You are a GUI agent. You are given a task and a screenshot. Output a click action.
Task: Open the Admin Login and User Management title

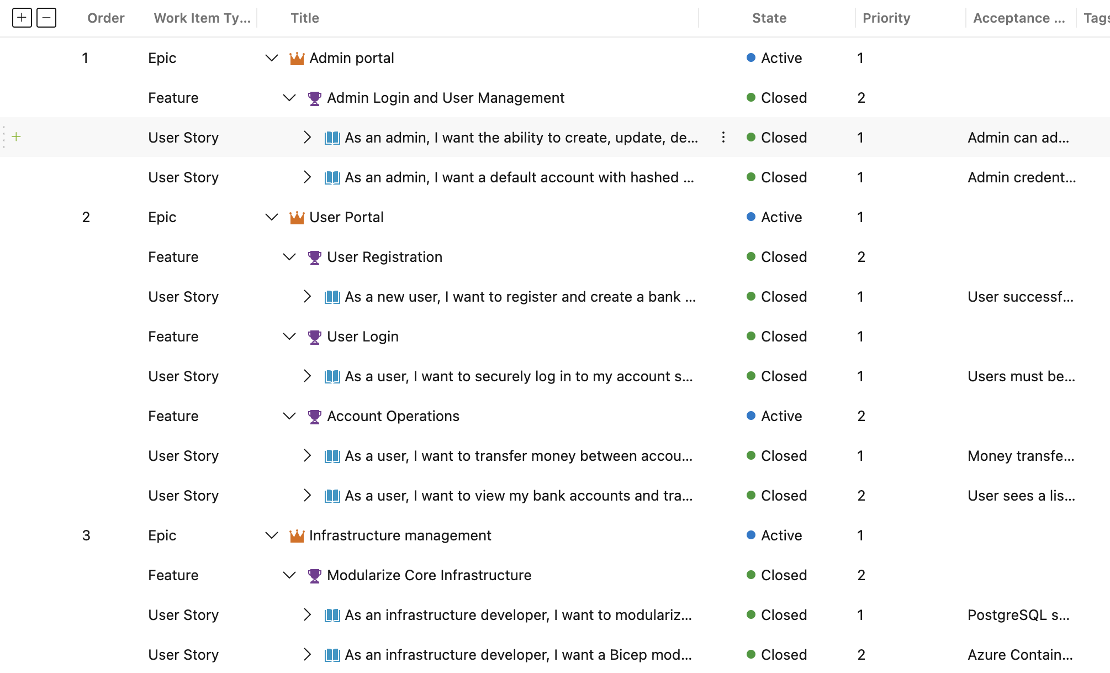tap(445, 98)
